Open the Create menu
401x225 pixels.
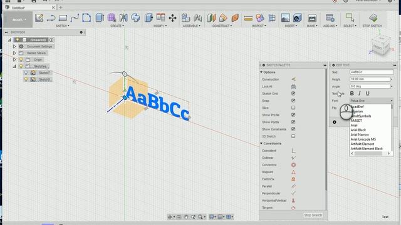(117, 26)
